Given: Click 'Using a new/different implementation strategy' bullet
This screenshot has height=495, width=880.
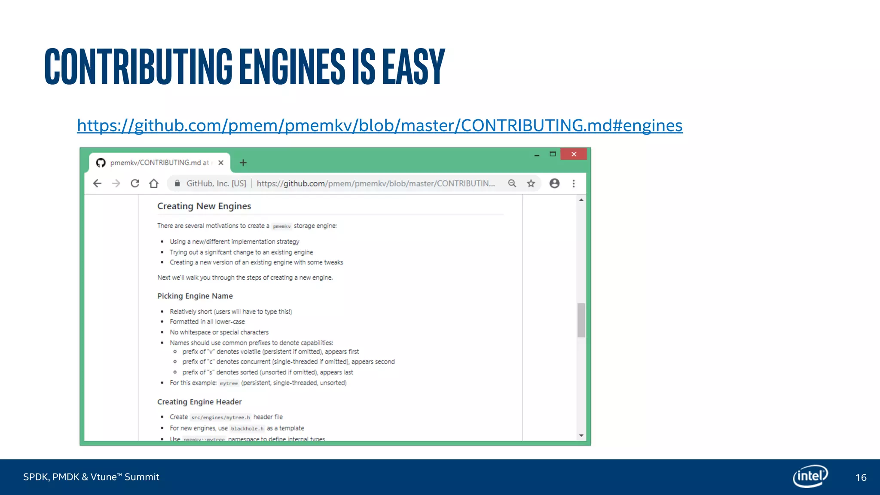Looking at the screenshot, I should 235,241.
